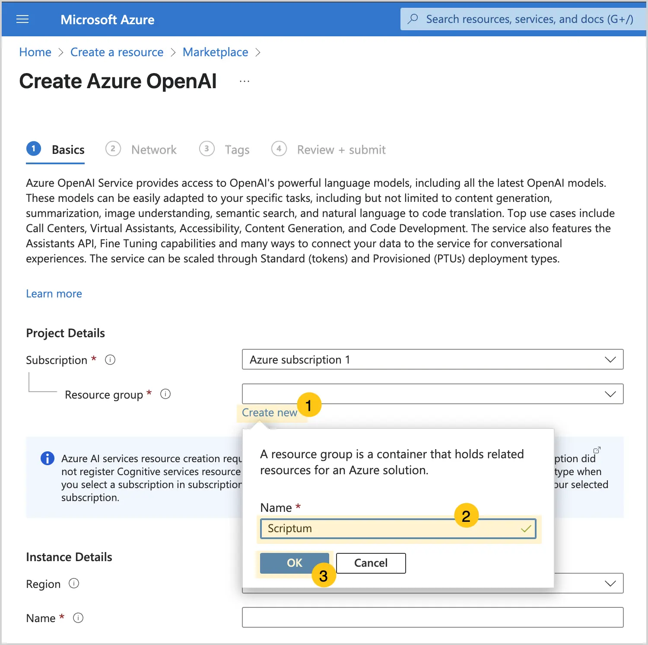Go to Marketplace breadcrumb

(x=215, y=52)
